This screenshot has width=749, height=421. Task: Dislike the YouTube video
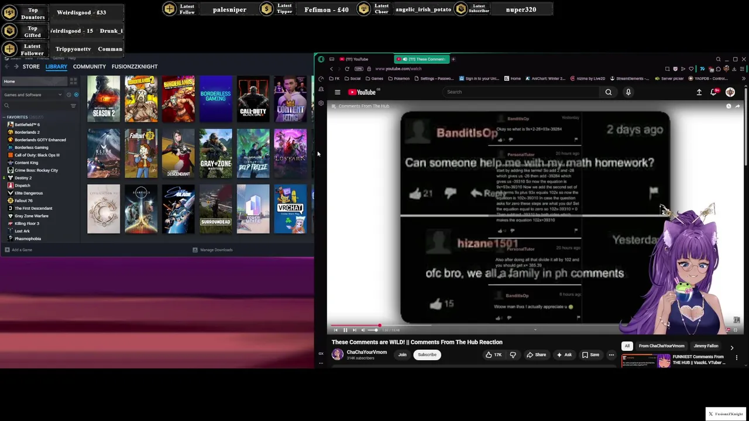[x=513, y=354]
